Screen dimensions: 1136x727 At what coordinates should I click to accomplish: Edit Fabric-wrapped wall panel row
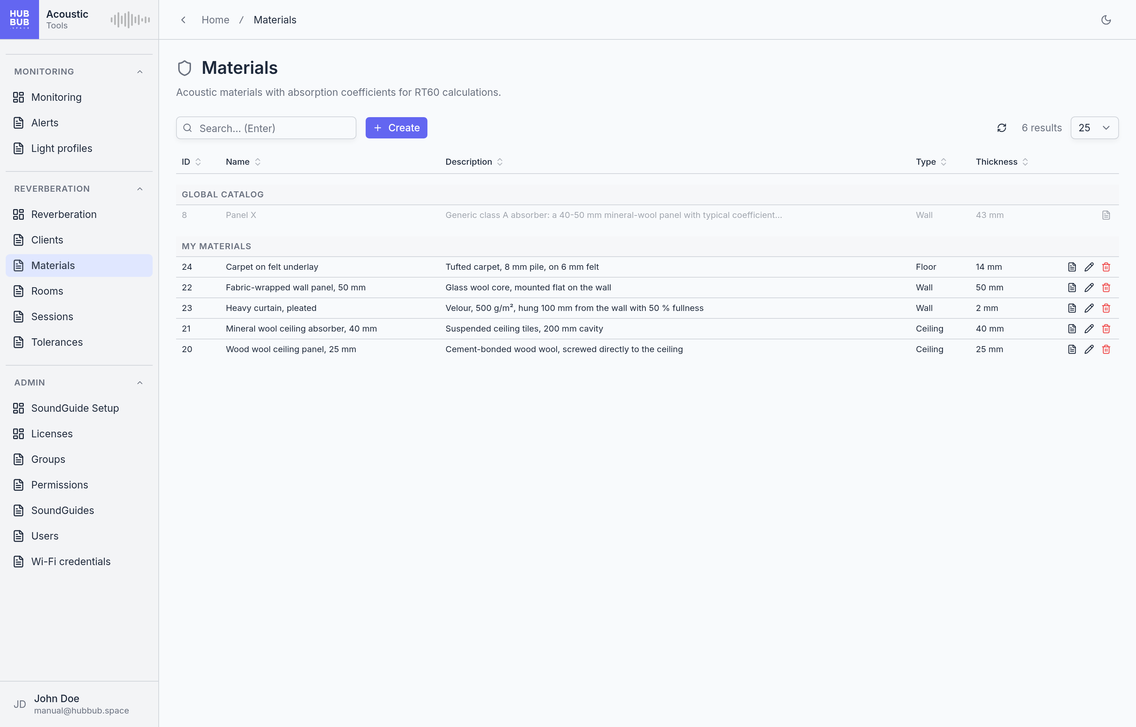[1089, 288]
